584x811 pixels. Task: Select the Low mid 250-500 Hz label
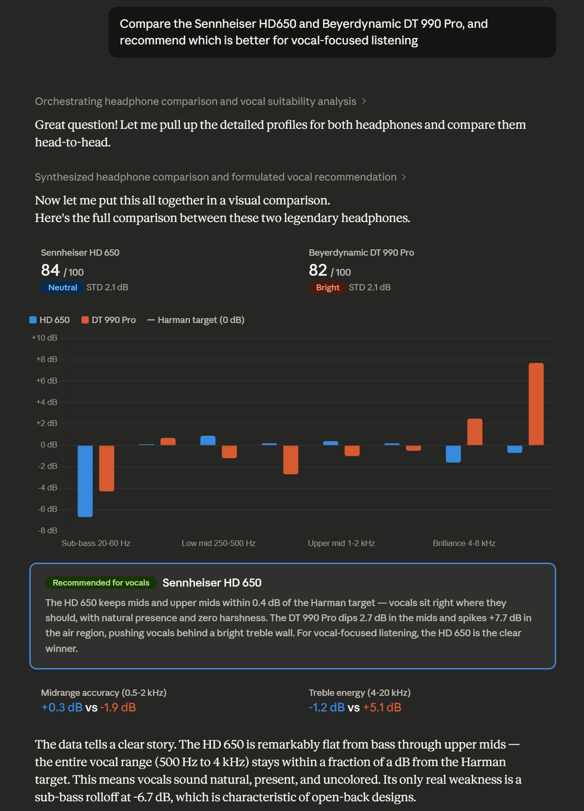click(219, 543)
